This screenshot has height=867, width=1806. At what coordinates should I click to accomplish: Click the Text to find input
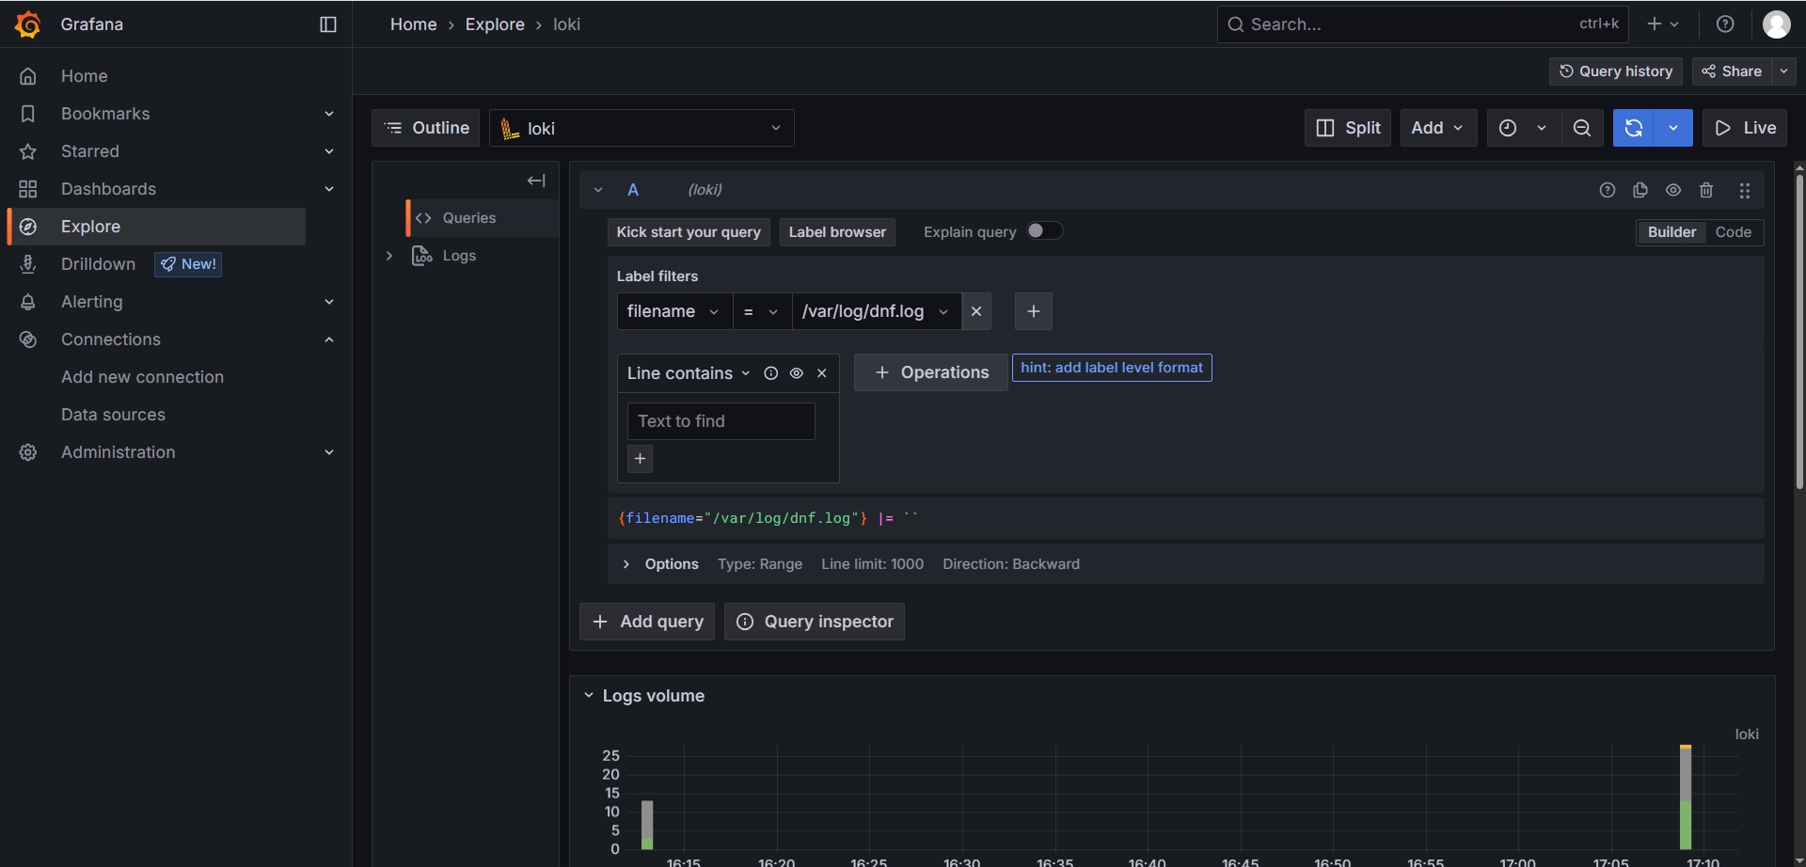(721, 421)
